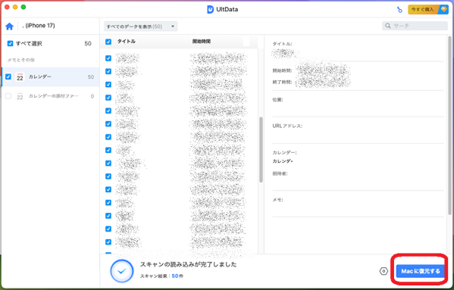Click the 位置: label in details

277,100
